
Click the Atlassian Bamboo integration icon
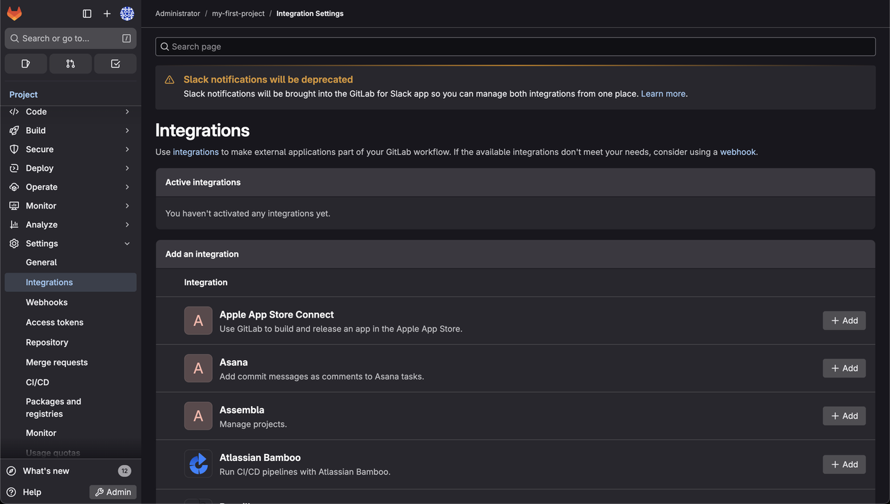tap(198, 464)
